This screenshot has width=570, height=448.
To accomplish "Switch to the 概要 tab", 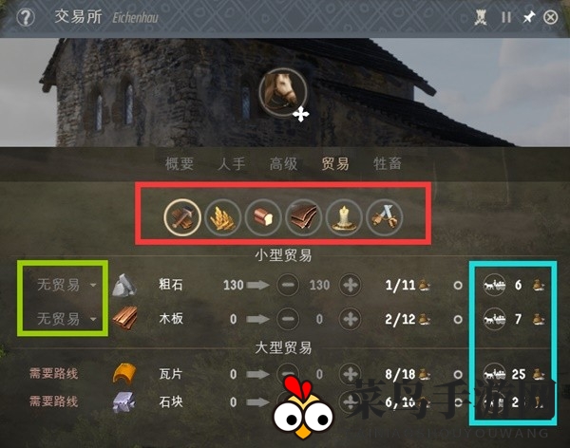I will tap(180, 164).
